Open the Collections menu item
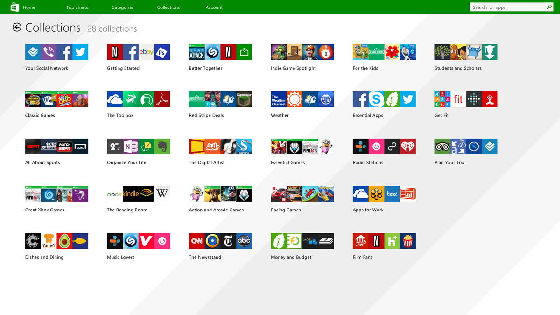The width and height of the screenshot is (560, 315). (x=168, y=7)
